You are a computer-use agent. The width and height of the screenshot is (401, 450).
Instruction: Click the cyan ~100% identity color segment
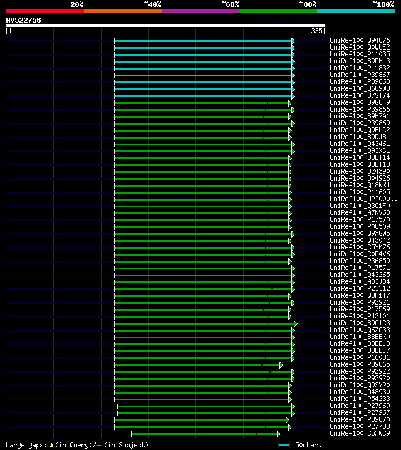click(357, 11)
